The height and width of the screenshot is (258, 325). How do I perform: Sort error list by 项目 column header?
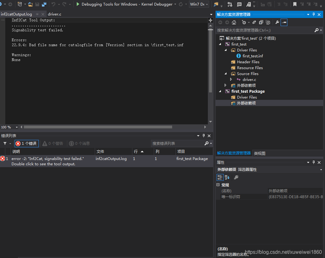194,151
